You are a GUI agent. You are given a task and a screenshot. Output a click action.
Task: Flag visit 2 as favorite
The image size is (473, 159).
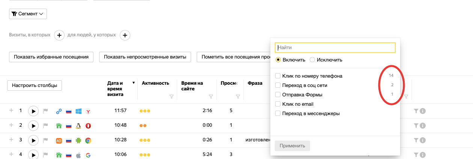(46, 126)
